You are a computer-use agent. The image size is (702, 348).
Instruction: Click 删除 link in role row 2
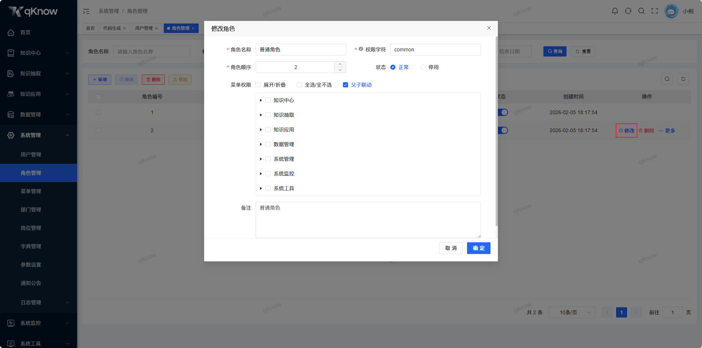pyautogui.click(x=647, y=131)
